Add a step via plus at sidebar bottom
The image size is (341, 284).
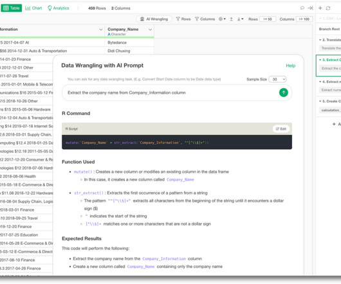click(334, 124)
